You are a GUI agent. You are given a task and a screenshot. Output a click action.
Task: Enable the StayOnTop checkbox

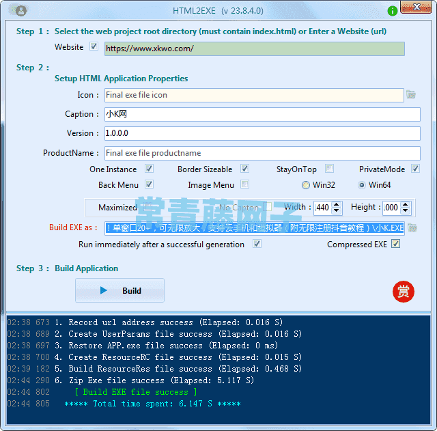tap(329, 169)
